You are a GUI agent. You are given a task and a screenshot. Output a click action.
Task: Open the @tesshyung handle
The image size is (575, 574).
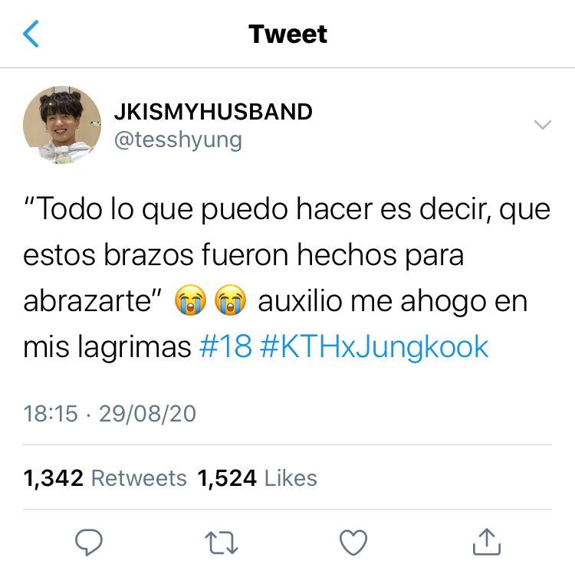coord(178,140)
